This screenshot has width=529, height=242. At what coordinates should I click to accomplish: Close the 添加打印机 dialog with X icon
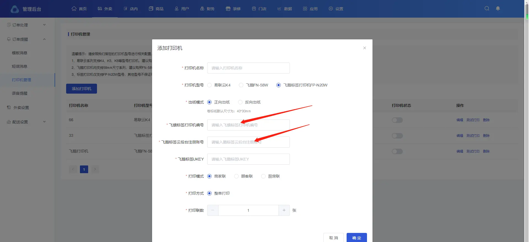coord(365,48)
